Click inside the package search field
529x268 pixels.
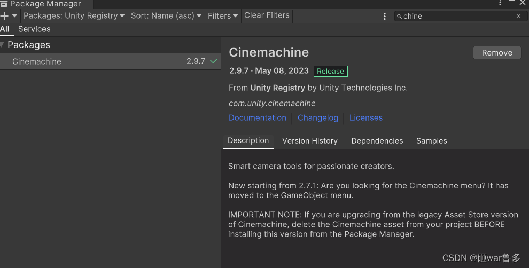[457, 16]
